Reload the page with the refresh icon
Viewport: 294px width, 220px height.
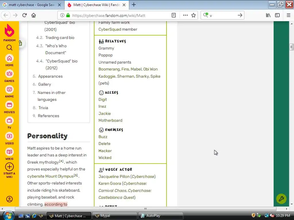(x=25, y=15)
